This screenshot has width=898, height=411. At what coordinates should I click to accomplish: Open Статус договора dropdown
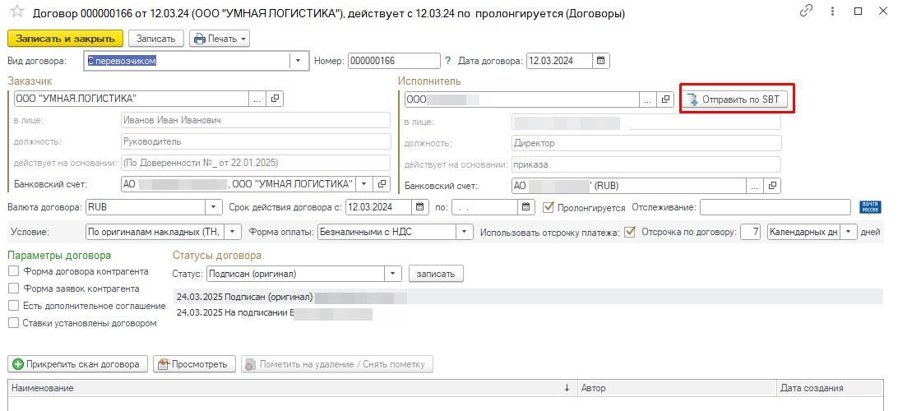point(392,274)
